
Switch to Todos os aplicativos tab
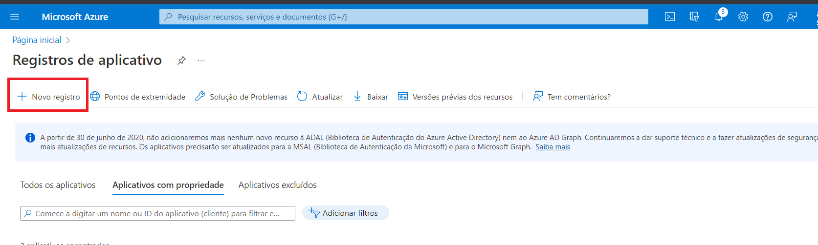click(58, 185)
